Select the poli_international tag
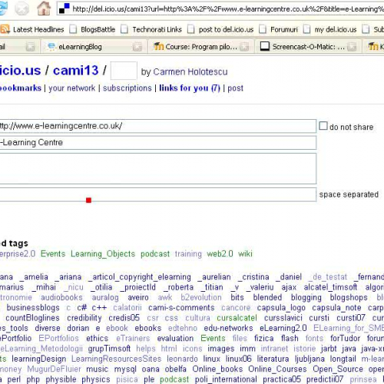Viewport: 384px width, 384px height. tap(226, 379)
